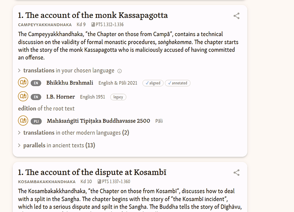
Task: Click the info icon after chosen language
Action: (x=119, y=71)
